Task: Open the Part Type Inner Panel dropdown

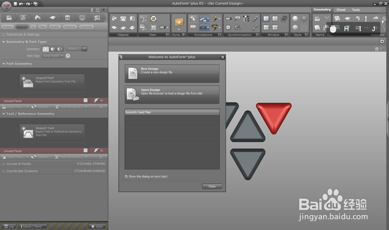Action: point(53,56)
